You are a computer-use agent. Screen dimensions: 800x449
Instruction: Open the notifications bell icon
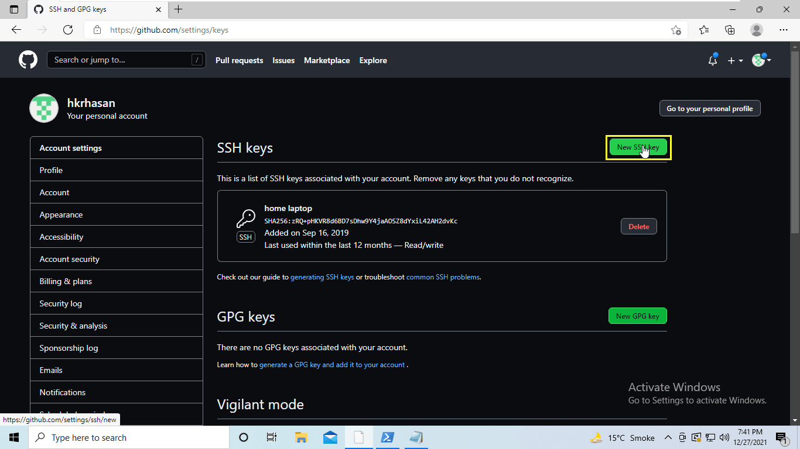pyautogui.click(x=713, y=60)
